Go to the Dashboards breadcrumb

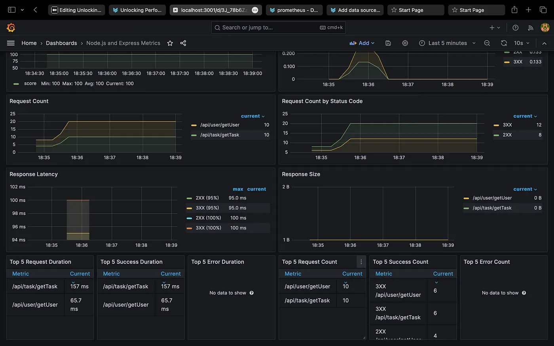point(61,43)
